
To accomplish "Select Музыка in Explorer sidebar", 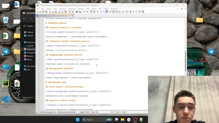I will [x=28, y=56].
